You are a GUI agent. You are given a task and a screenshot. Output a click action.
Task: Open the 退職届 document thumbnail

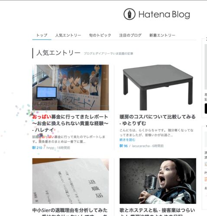click(x=71, y=181)
